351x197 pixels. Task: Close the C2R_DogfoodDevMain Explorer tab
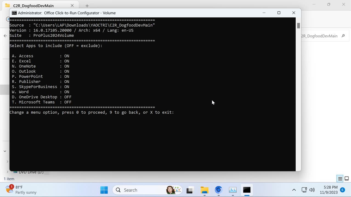coord(72,5)
